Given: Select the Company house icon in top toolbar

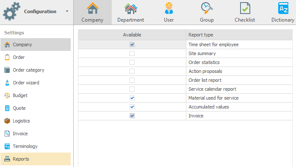Looking at the screenshot, I should click(x=92, y=8).
